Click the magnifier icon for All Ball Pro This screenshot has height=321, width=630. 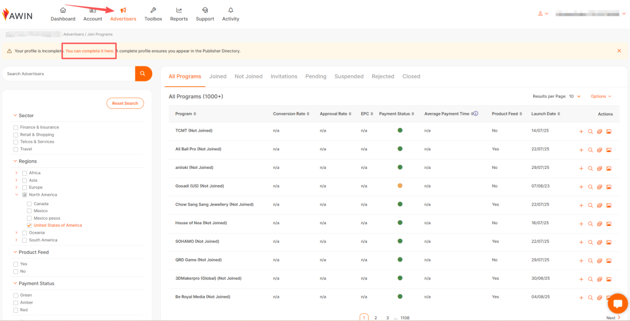pyautogui.click(x=590, y=150)
